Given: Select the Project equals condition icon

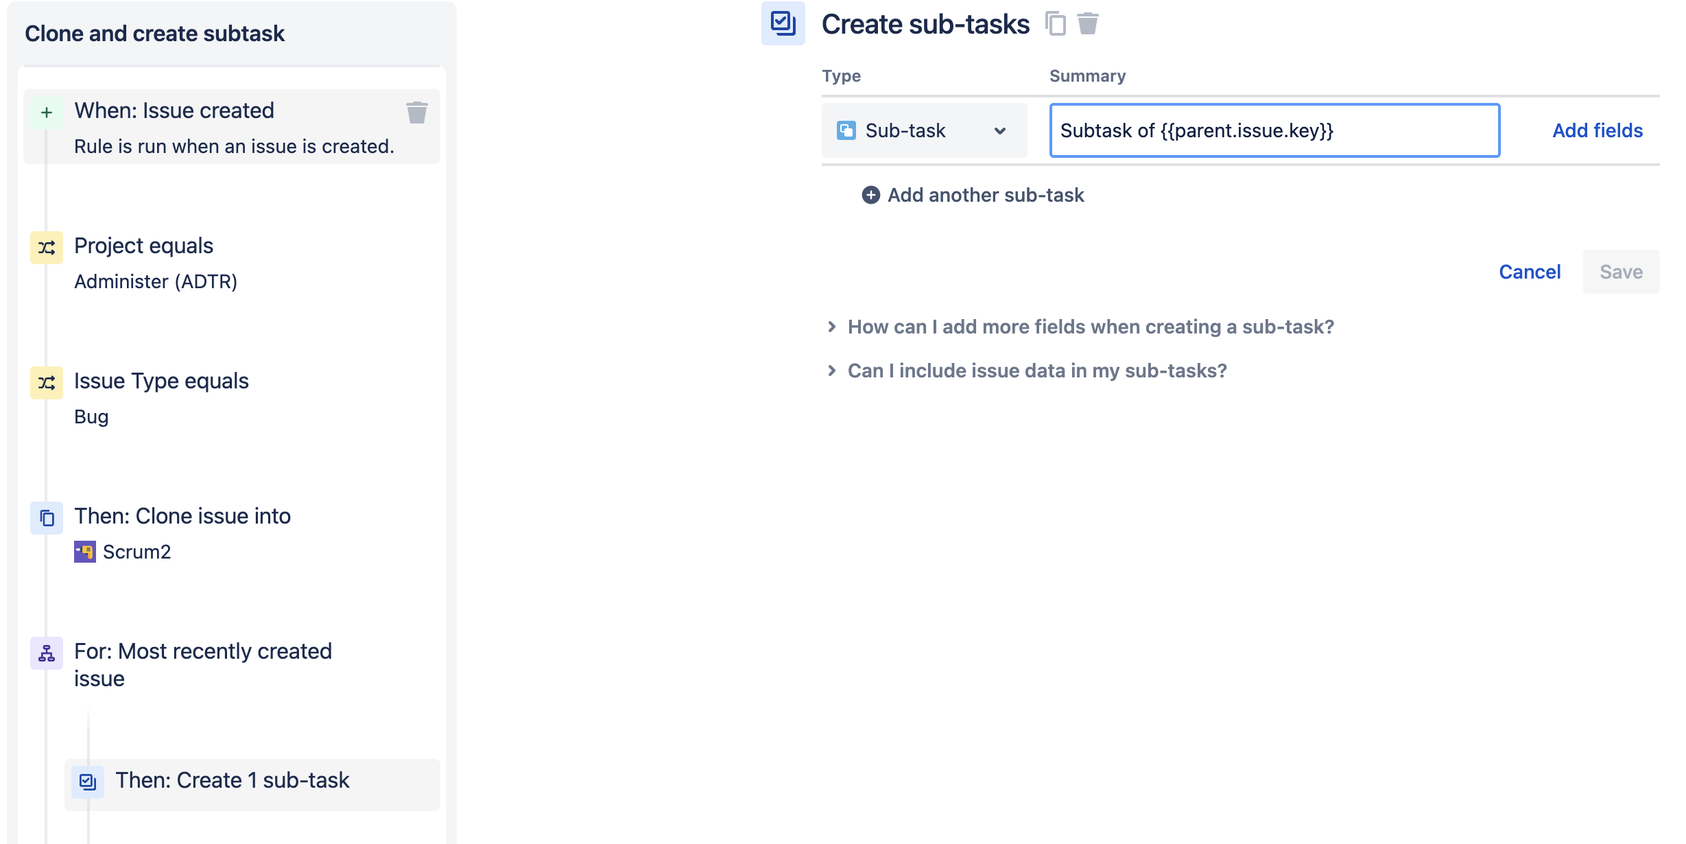Looking at the screenshot, I should click(47, 248).
